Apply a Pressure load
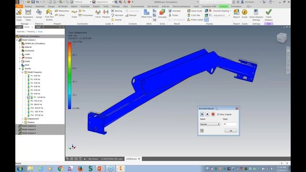This screenshot has width=306, height=172. (106, 14)
